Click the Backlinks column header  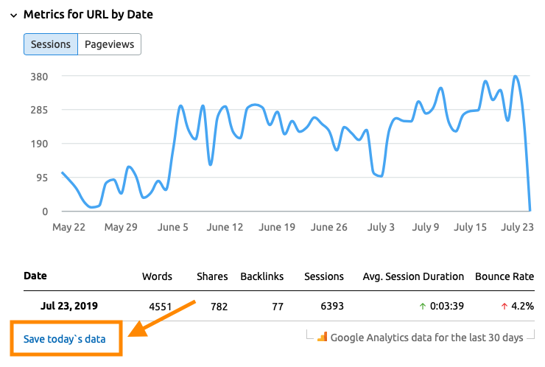click(262, 277)
